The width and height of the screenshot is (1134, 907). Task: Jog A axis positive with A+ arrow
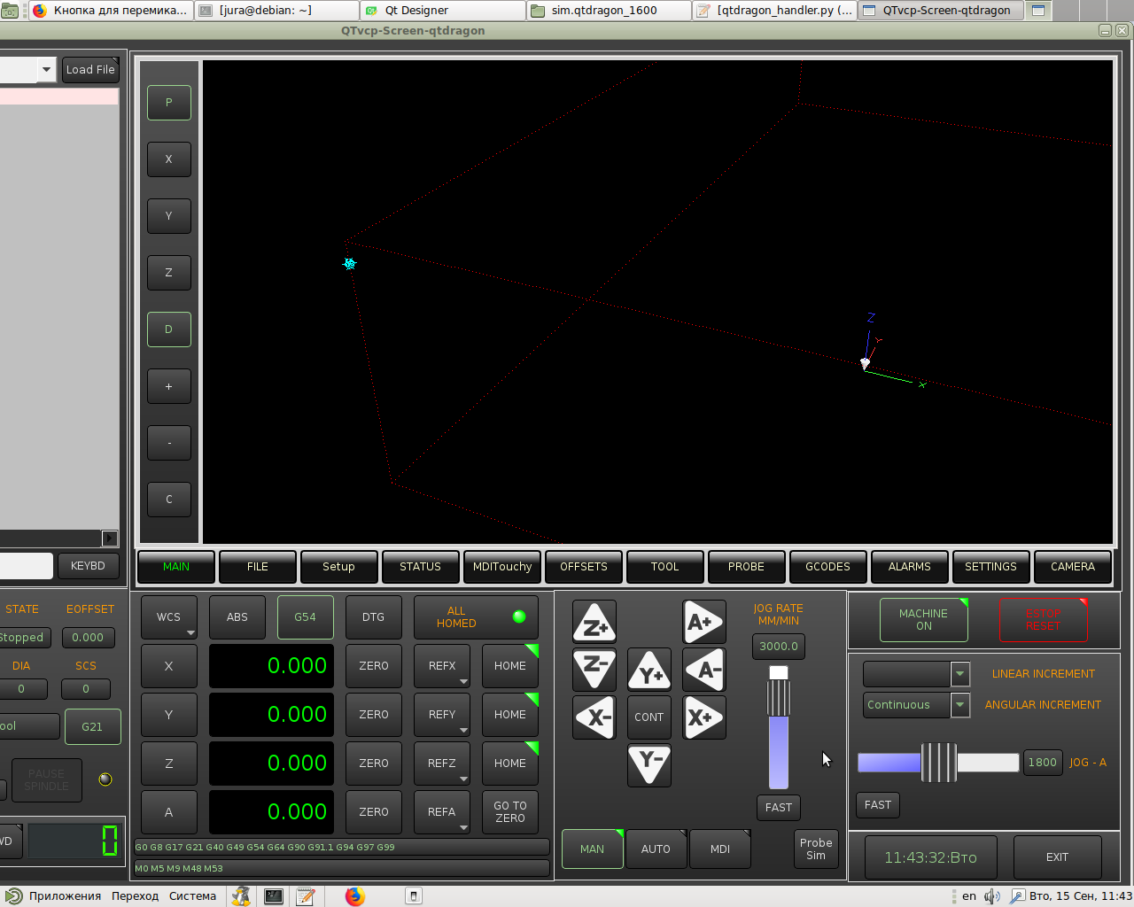pos(704,622)
